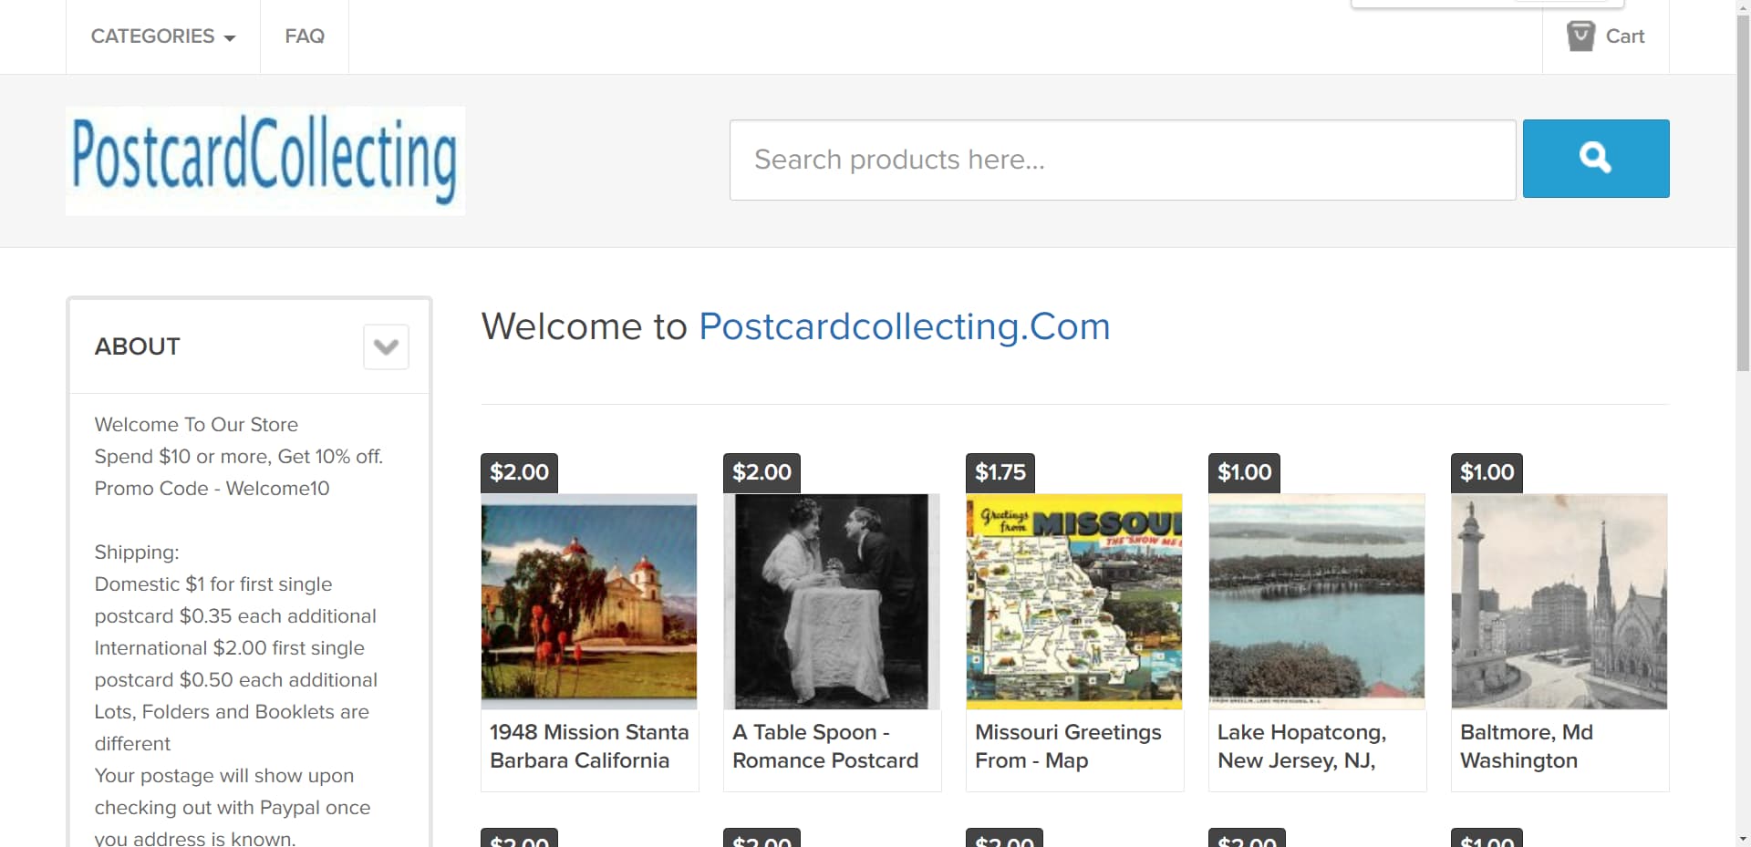
Task: Open the Baltimore Washington monument postcard image
Action: coord(1559,602)
